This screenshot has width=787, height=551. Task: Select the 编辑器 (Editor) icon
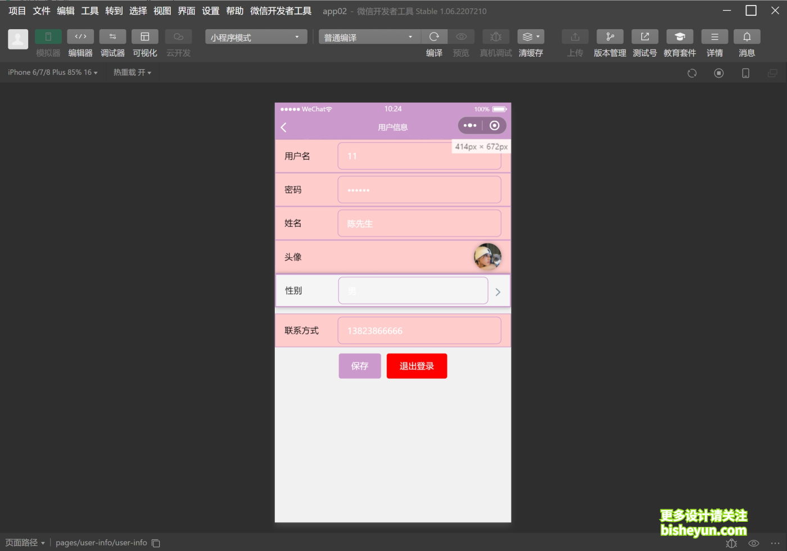pos(80,42)
